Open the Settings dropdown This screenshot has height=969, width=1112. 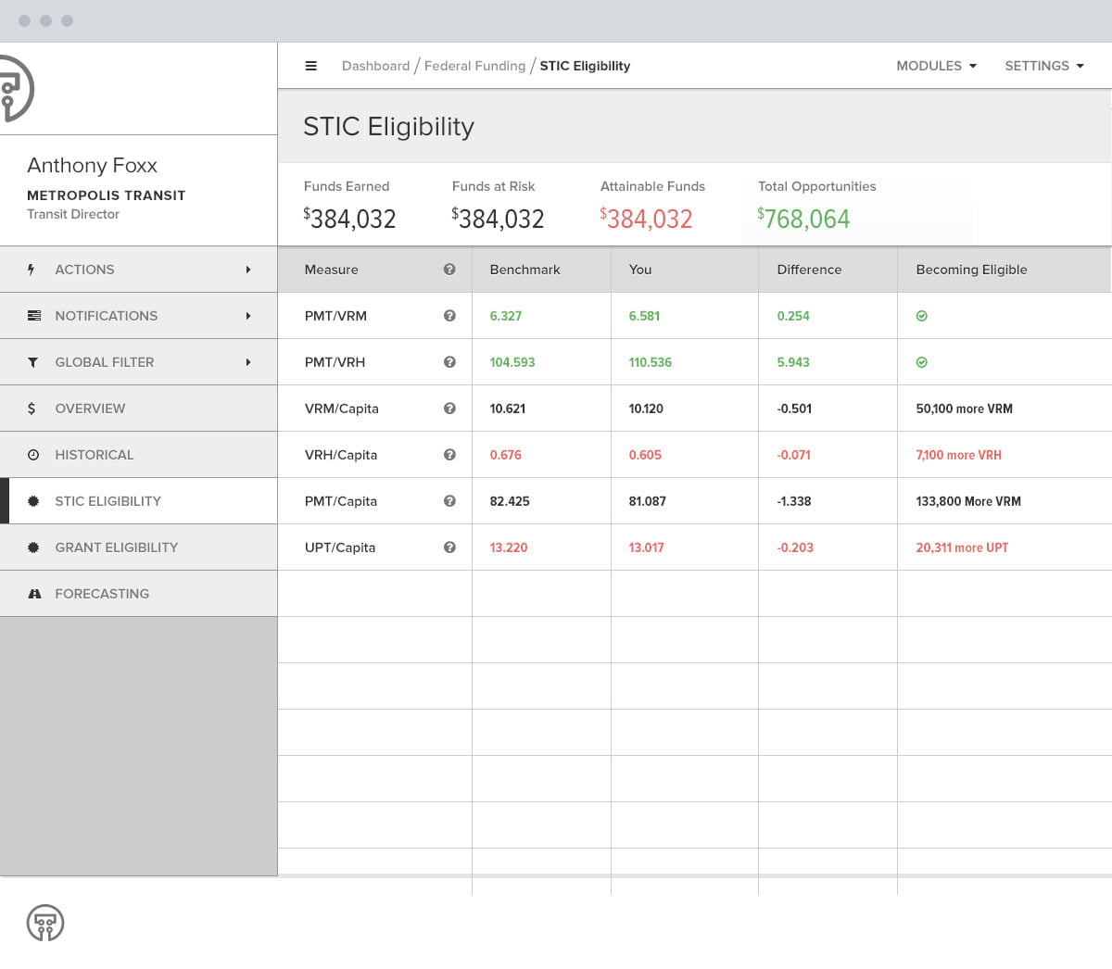click(x=1044, y=66)
